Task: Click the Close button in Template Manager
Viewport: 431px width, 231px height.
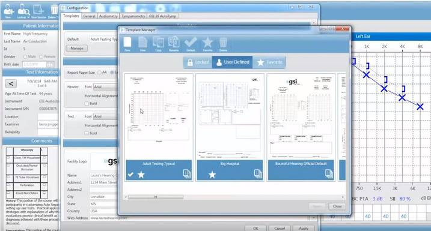Action: tap(337, 206)
